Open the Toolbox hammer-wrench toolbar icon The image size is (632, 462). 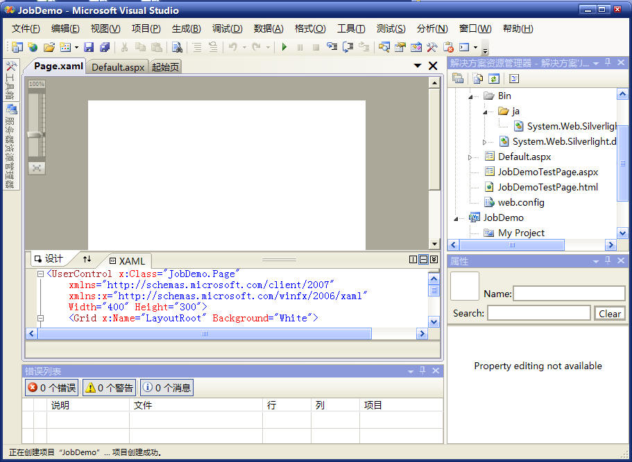(432, 47)
